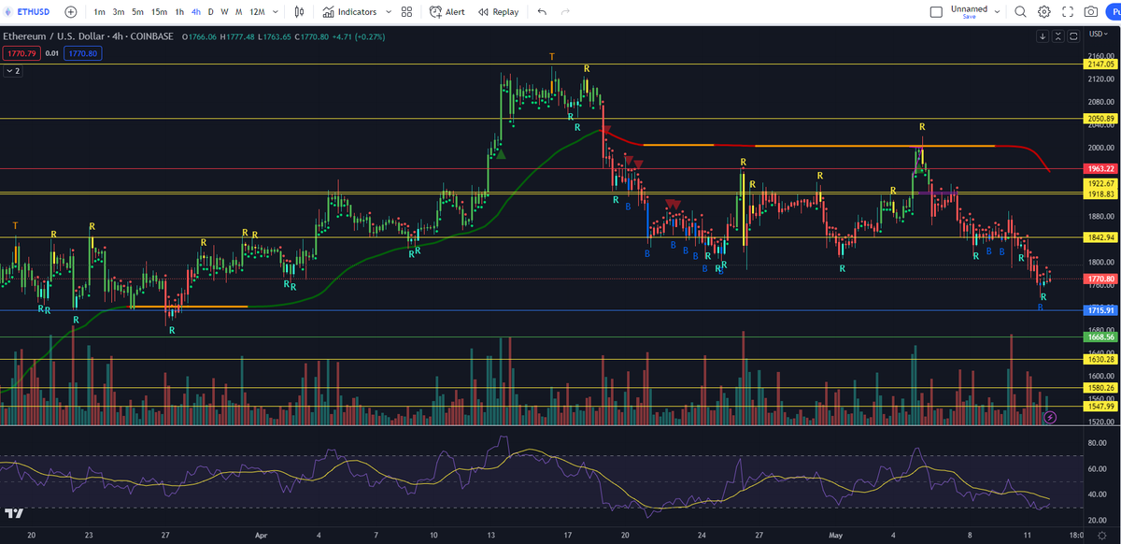Image resolution: width=1121 pixels, height=544 pixels.
Task: Toggle the select layout square
Action: [x=937, y=12]
